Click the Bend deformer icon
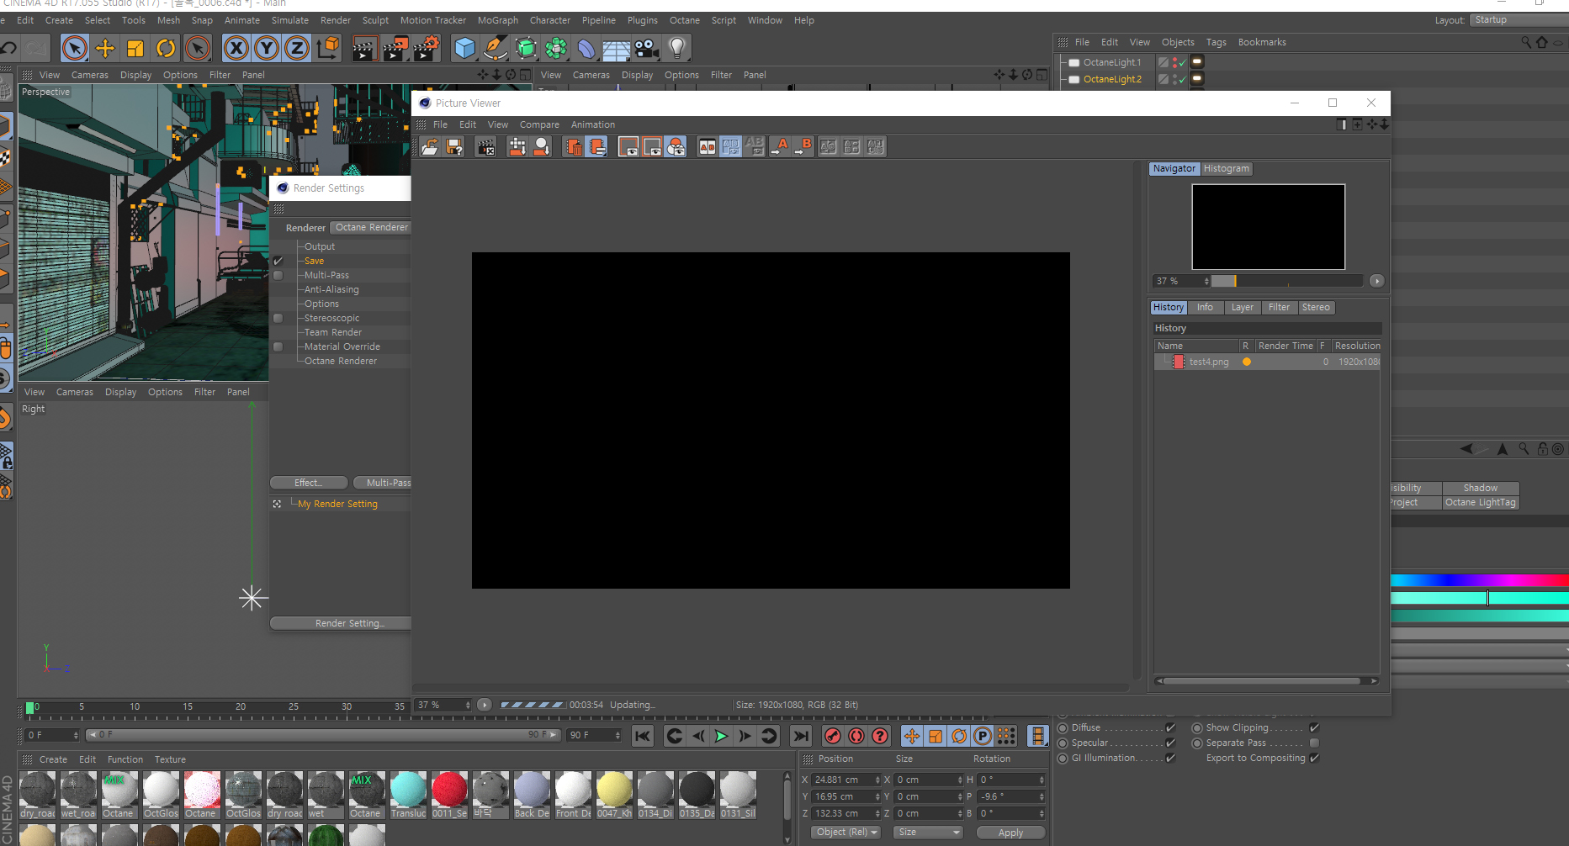This screenshot has width=1569, height=846. click(x=586, y=49)
